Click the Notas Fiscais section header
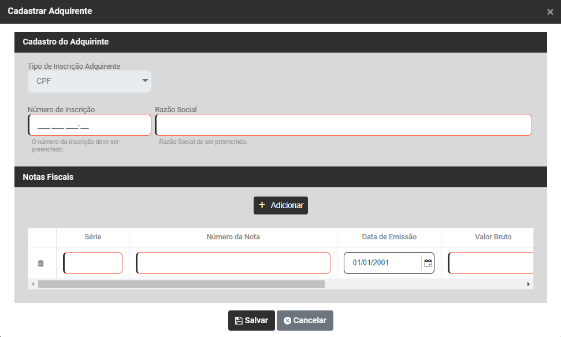 point(281,177)
